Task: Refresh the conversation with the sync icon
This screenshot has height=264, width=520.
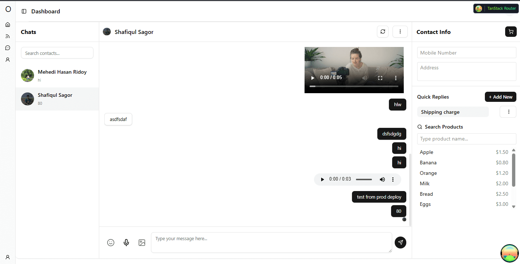Action: pyautogui.click(x=383, y=32)
